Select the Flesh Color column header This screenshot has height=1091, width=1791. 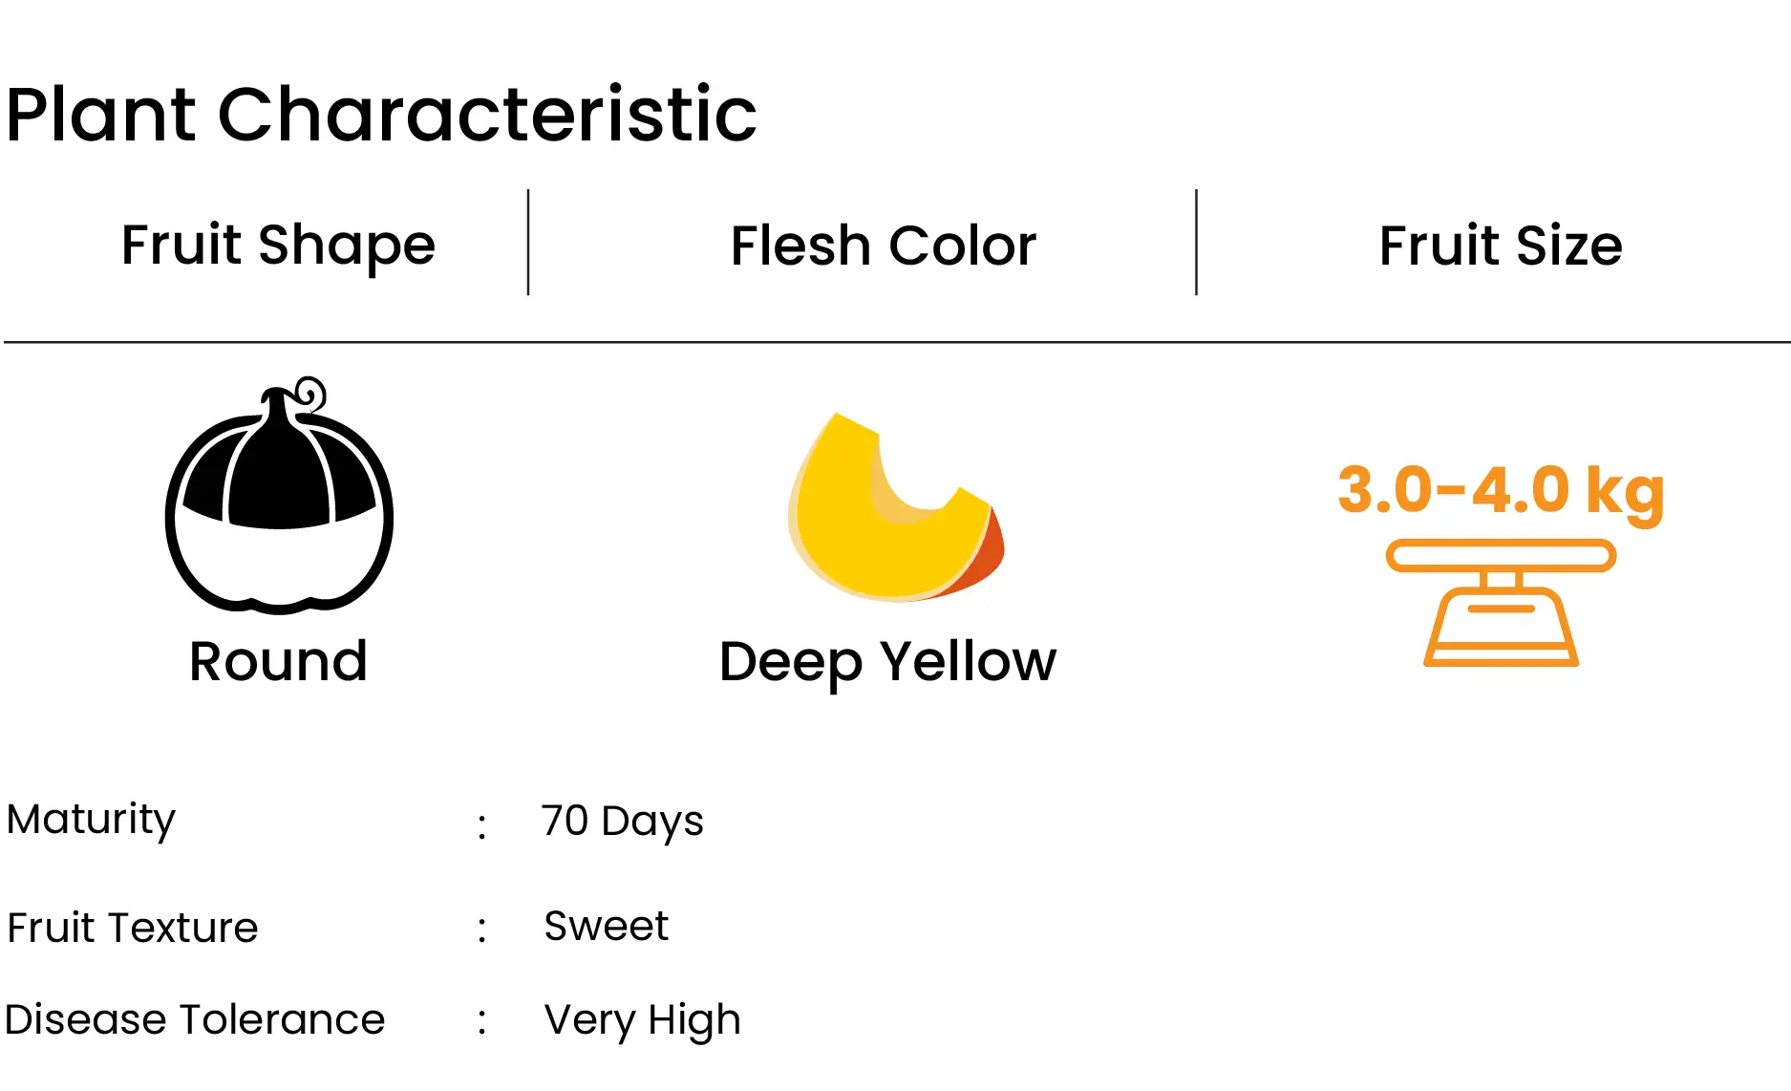pos(884,246)
